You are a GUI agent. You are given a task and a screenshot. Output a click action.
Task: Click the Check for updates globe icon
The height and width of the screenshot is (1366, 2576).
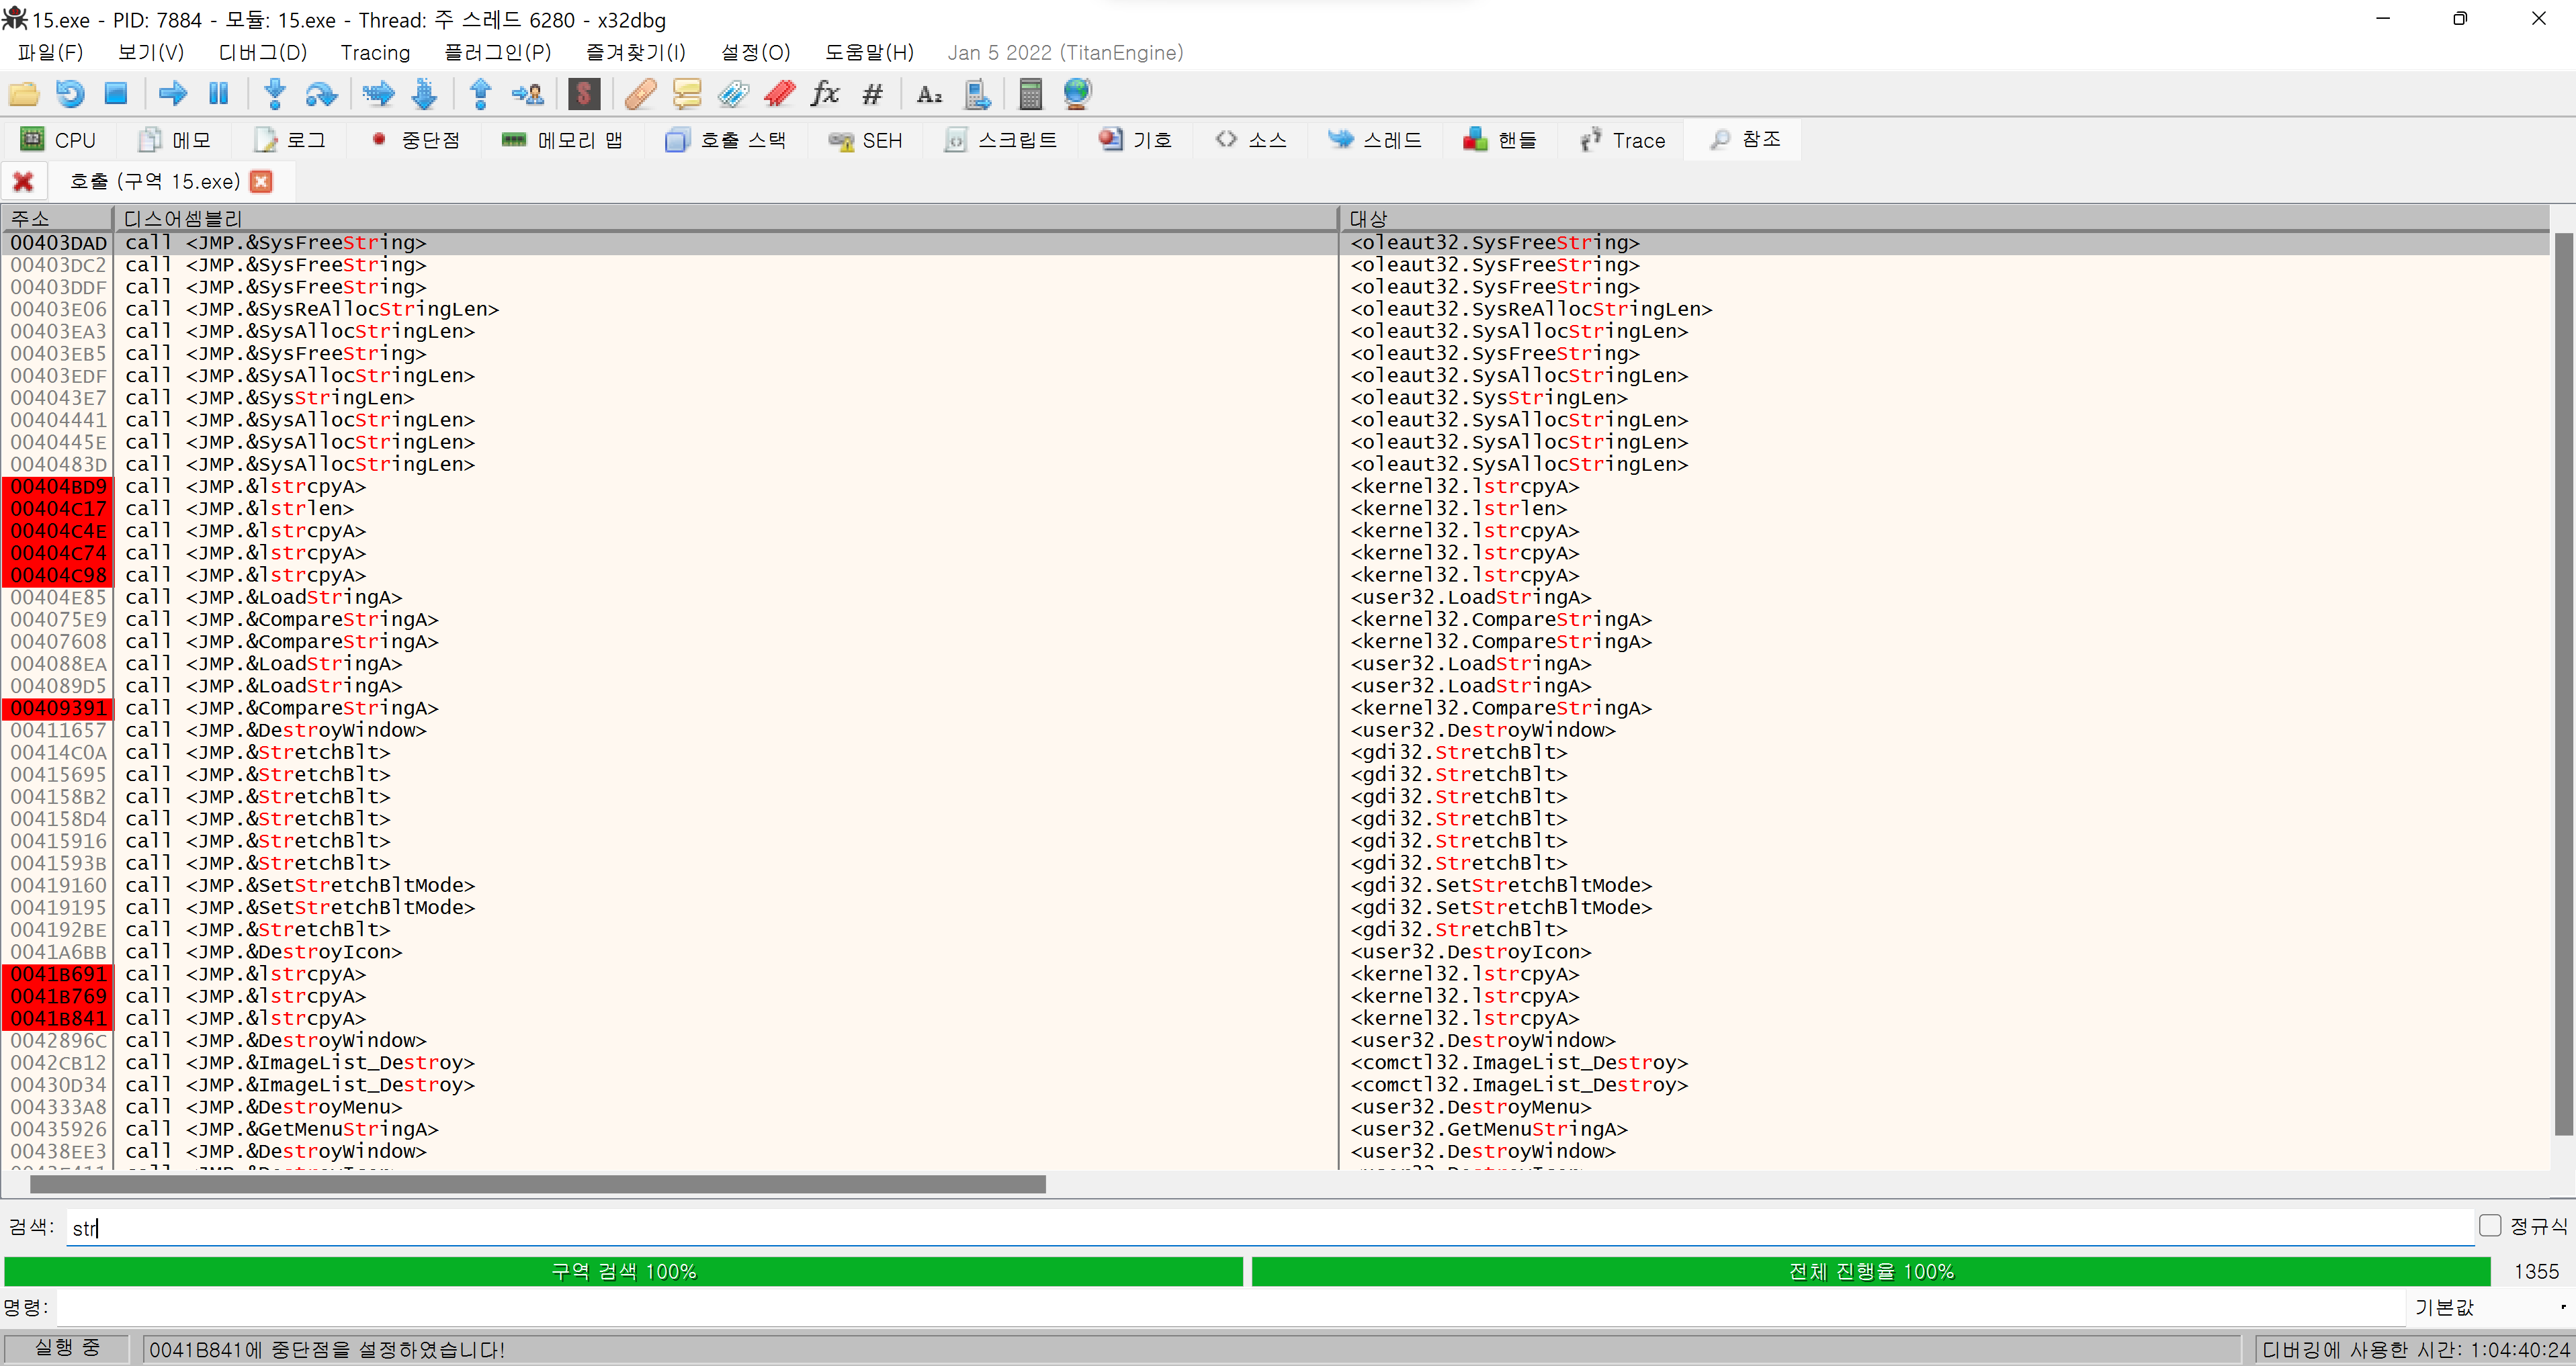pyautogui.click(x=1077, y=94)
